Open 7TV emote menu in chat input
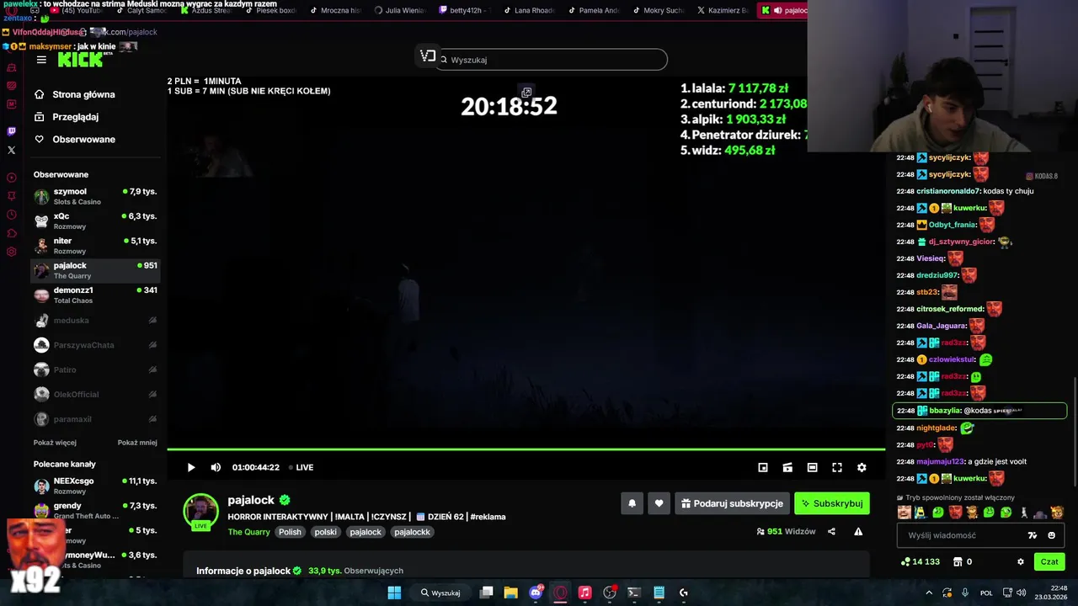 click(1033, 535)
